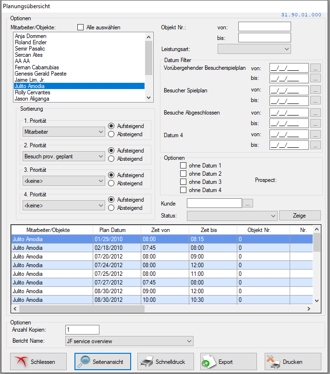
Task: Click the Besucher Spielplan von date field
Action: point(289,90)
